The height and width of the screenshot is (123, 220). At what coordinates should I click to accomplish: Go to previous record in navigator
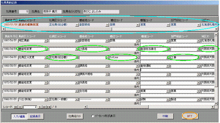point(20,107)
